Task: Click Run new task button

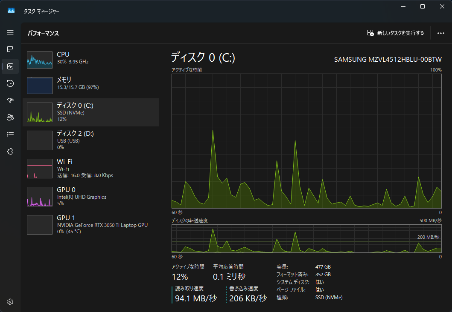Action: (396, 33)
